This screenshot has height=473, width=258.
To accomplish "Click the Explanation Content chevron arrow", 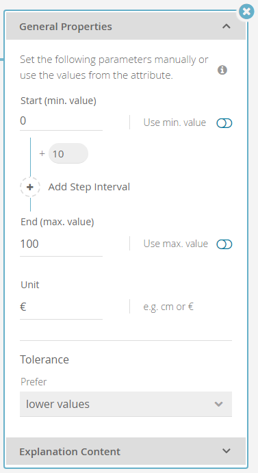I will 227,451.
